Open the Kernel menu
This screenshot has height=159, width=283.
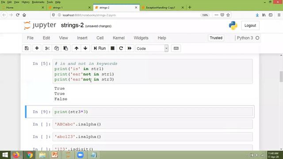(x=119, y=38)
